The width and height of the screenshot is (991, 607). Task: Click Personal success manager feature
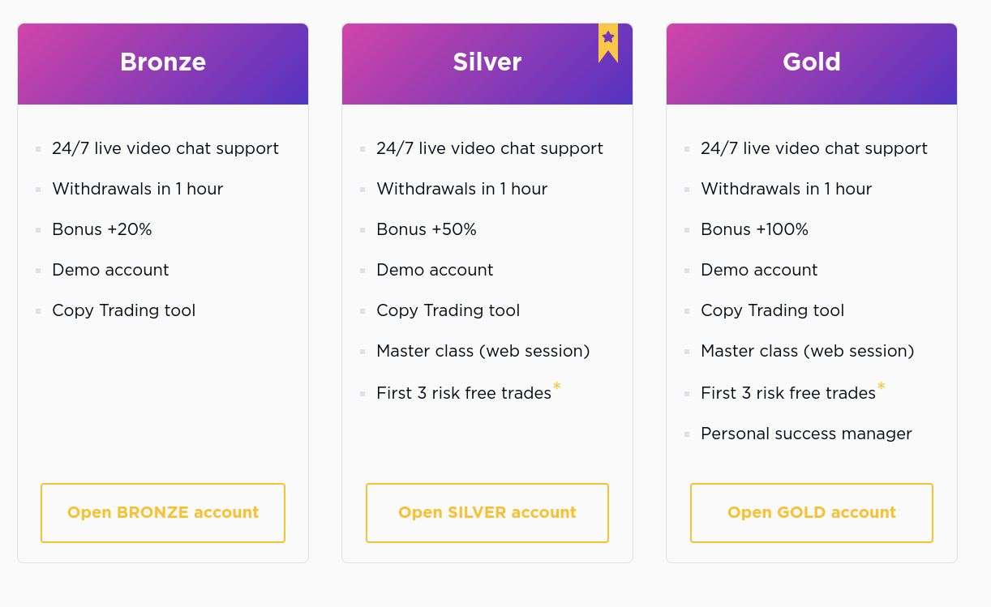[x=806, y=434]
